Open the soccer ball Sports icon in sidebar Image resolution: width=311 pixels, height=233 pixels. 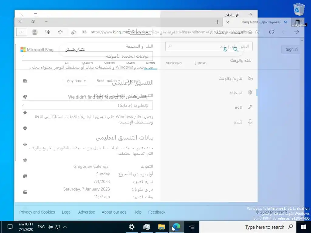coord(25,97)
